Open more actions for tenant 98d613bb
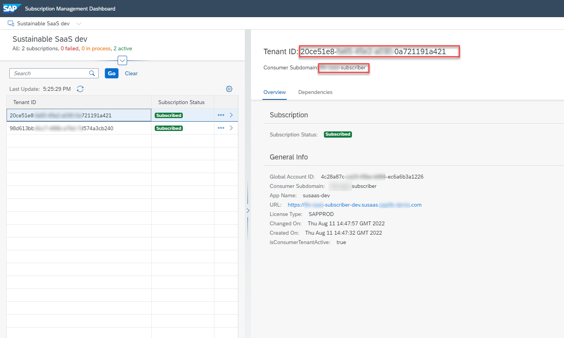The width and height of the screenshot is (564, 338). (221, 128)
